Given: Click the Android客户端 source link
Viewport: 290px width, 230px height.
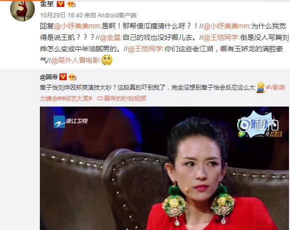Looking at the screenshot, I should [x=117, y=15].
